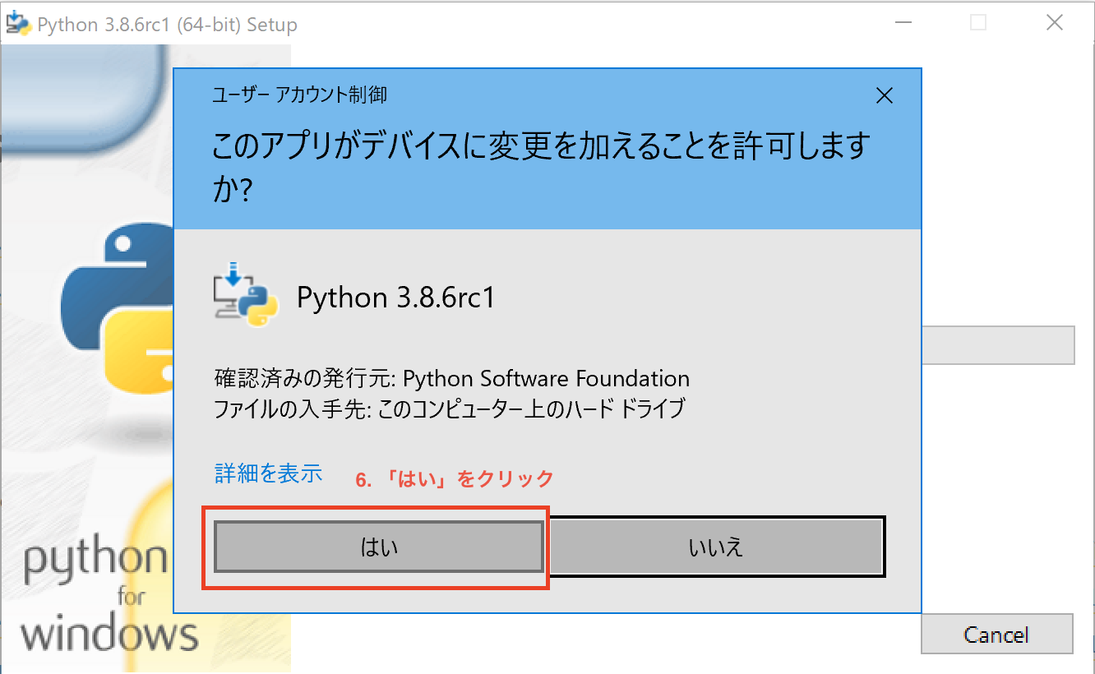Click the ファイルの入手先 file origin line

pyautogui.click(x=449, y=409)
